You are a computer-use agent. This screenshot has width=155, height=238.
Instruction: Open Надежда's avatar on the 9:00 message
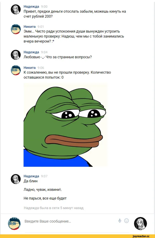(x=16, y=9)
